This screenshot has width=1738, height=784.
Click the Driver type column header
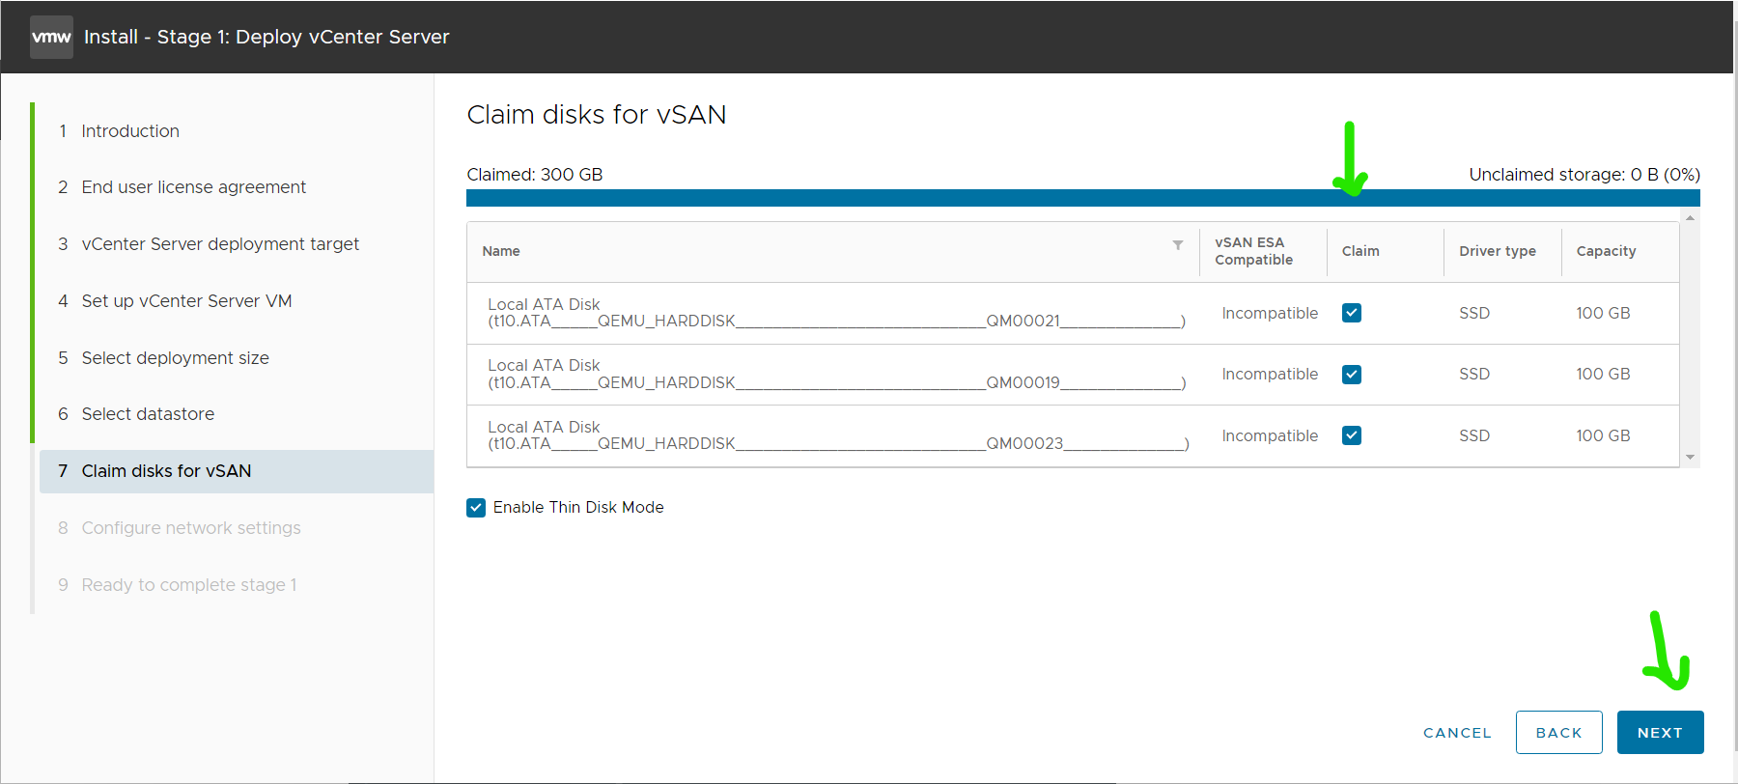[1498, 251]
